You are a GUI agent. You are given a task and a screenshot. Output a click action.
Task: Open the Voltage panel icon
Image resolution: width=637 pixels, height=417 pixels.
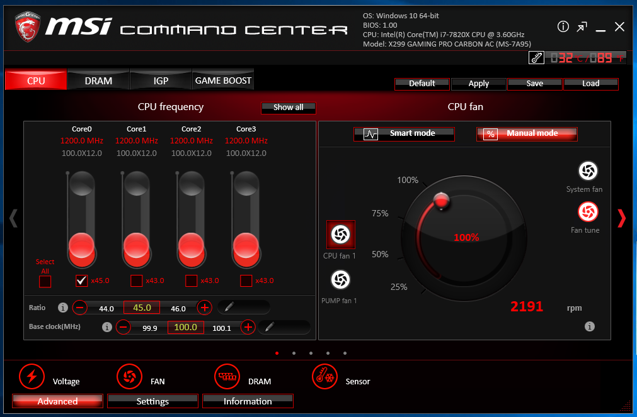(32, 377)
